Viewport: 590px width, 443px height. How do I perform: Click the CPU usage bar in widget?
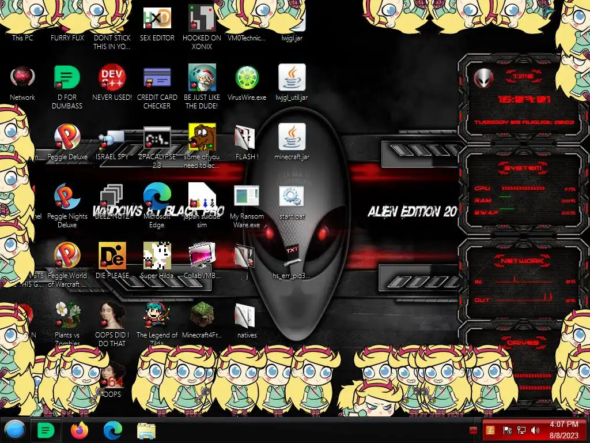point(523,188)
